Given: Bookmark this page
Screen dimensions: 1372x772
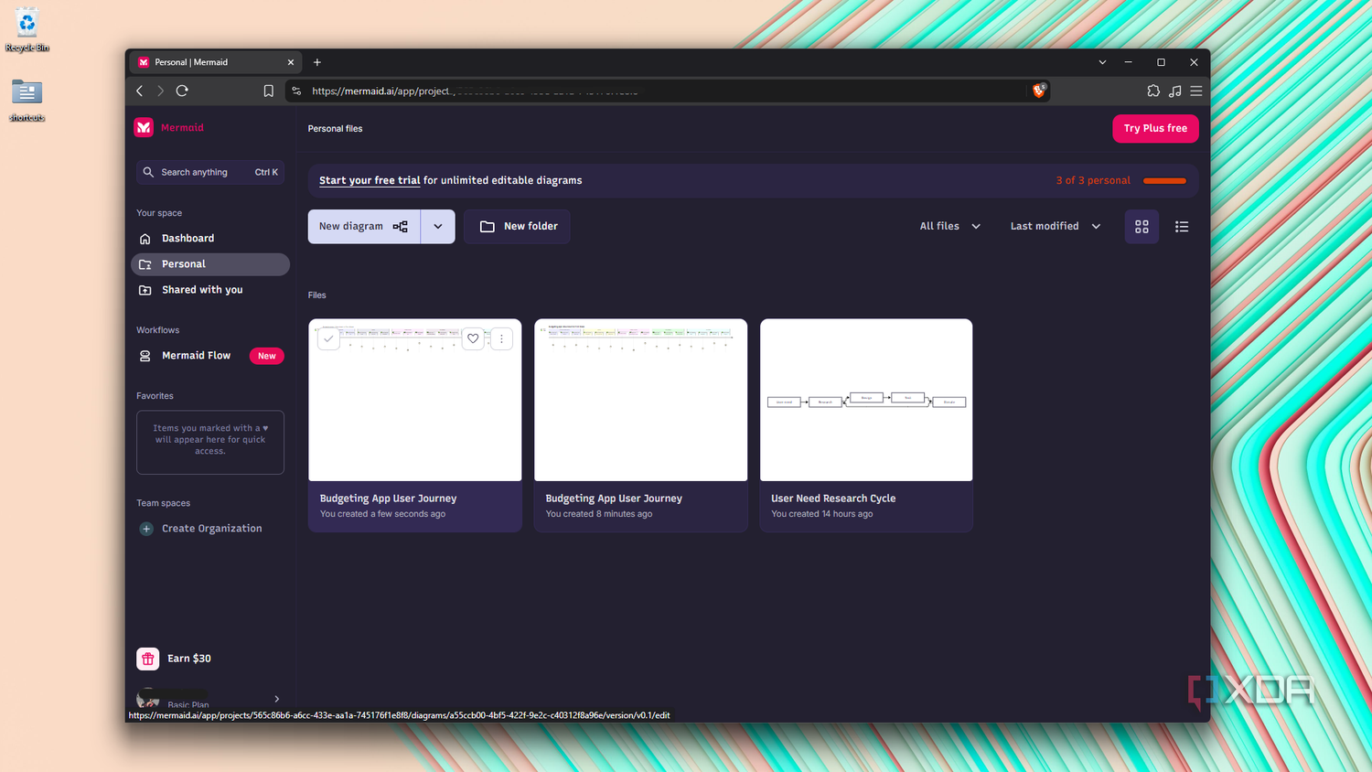Looking at the screenshot, I should [269, 91].
